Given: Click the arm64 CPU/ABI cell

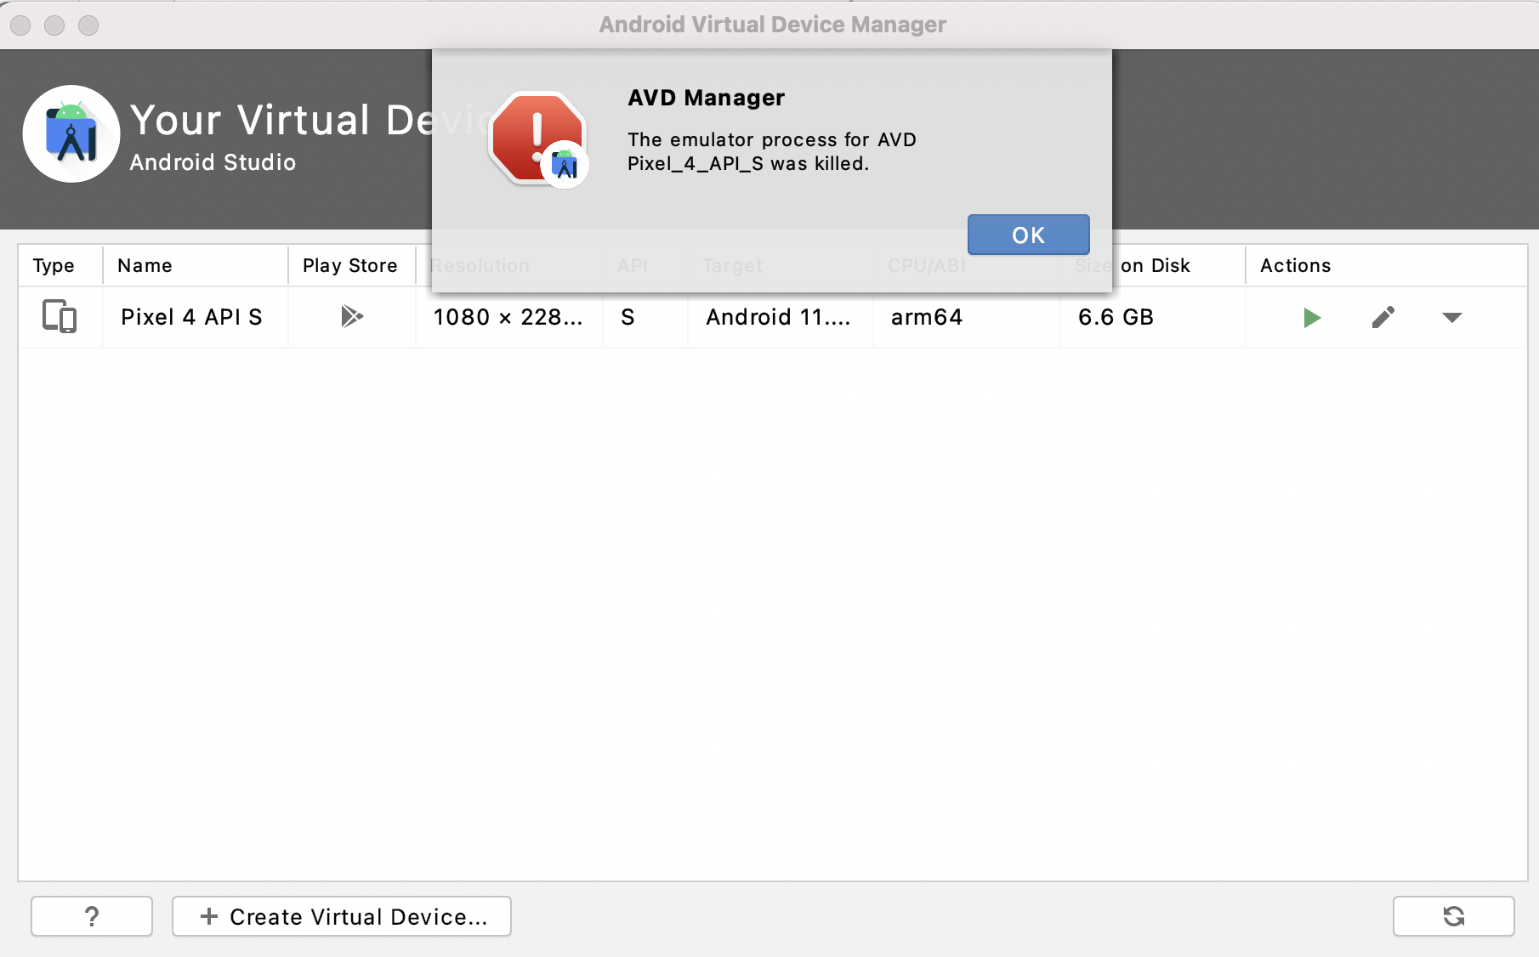Looking at the screenshot, I should click(967, 317).
